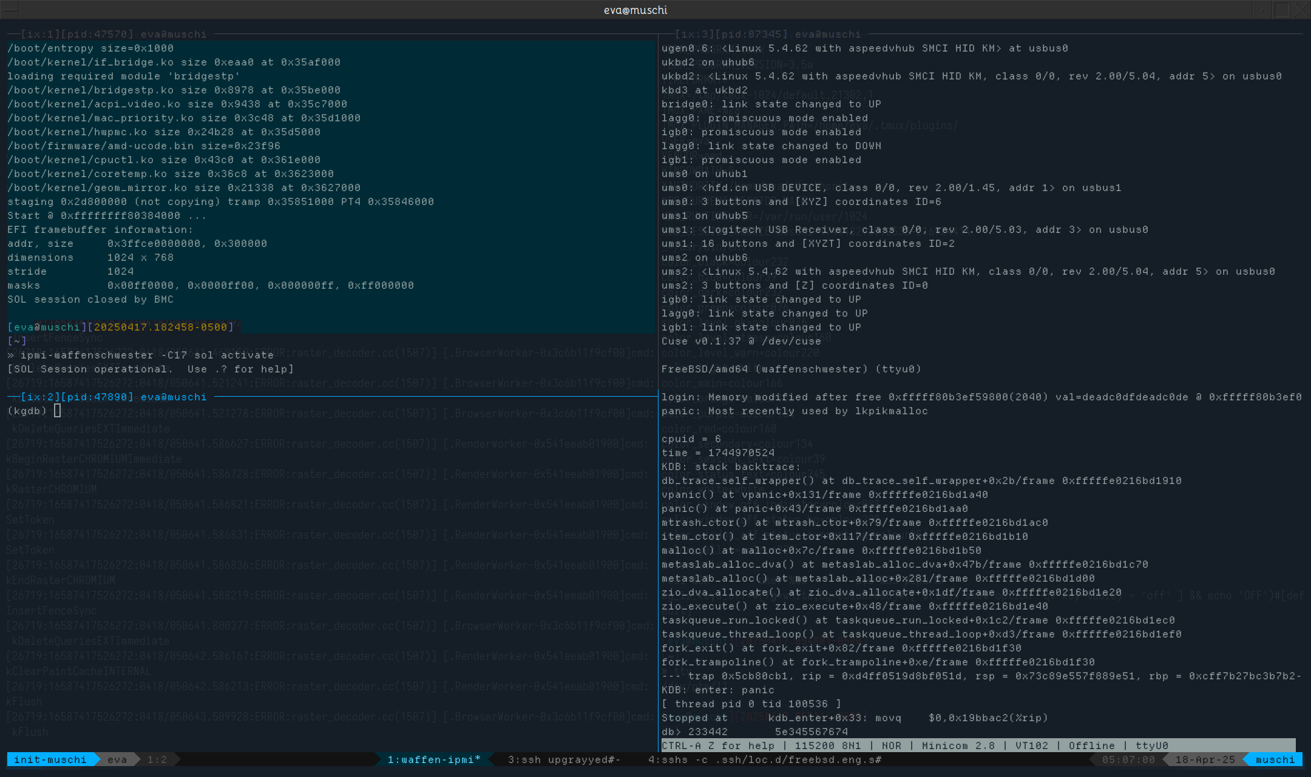Click the 'Start @ 0xffffffff80384000' line
The height and width of the screenshot is (777, 1311).
point(107,215)
